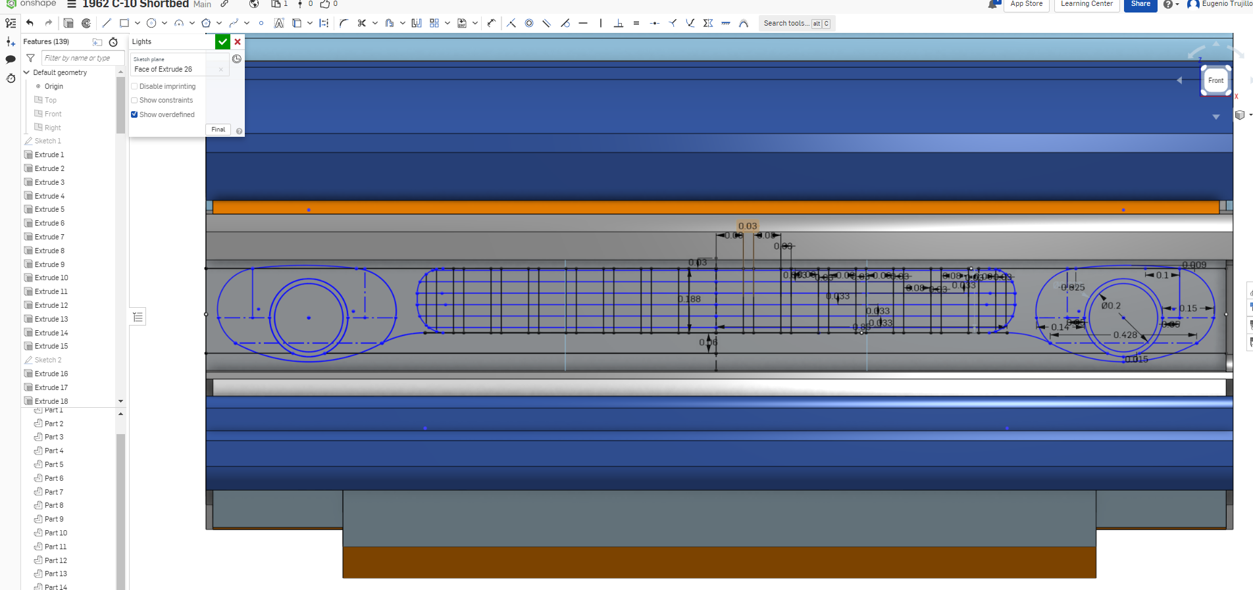Select Extrude 10 in feature list
The height and width of the screenshot is (590, 1253).
tap(51, 278)
